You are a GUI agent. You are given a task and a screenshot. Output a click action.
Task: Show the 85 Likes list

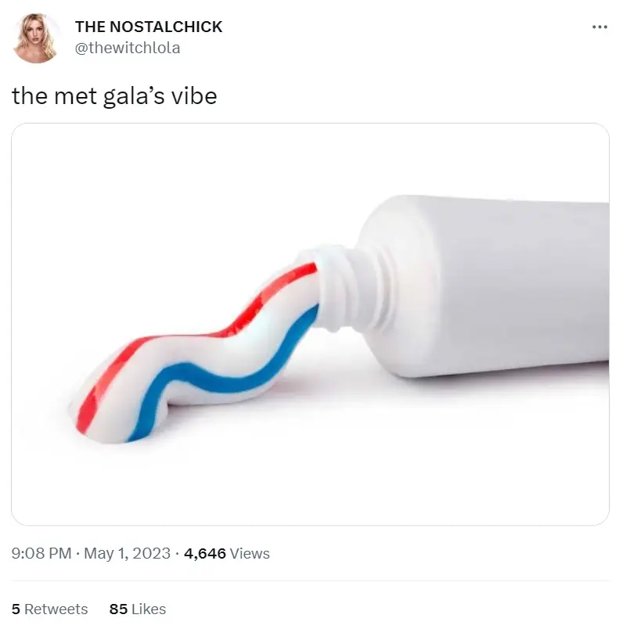(138, 609)
